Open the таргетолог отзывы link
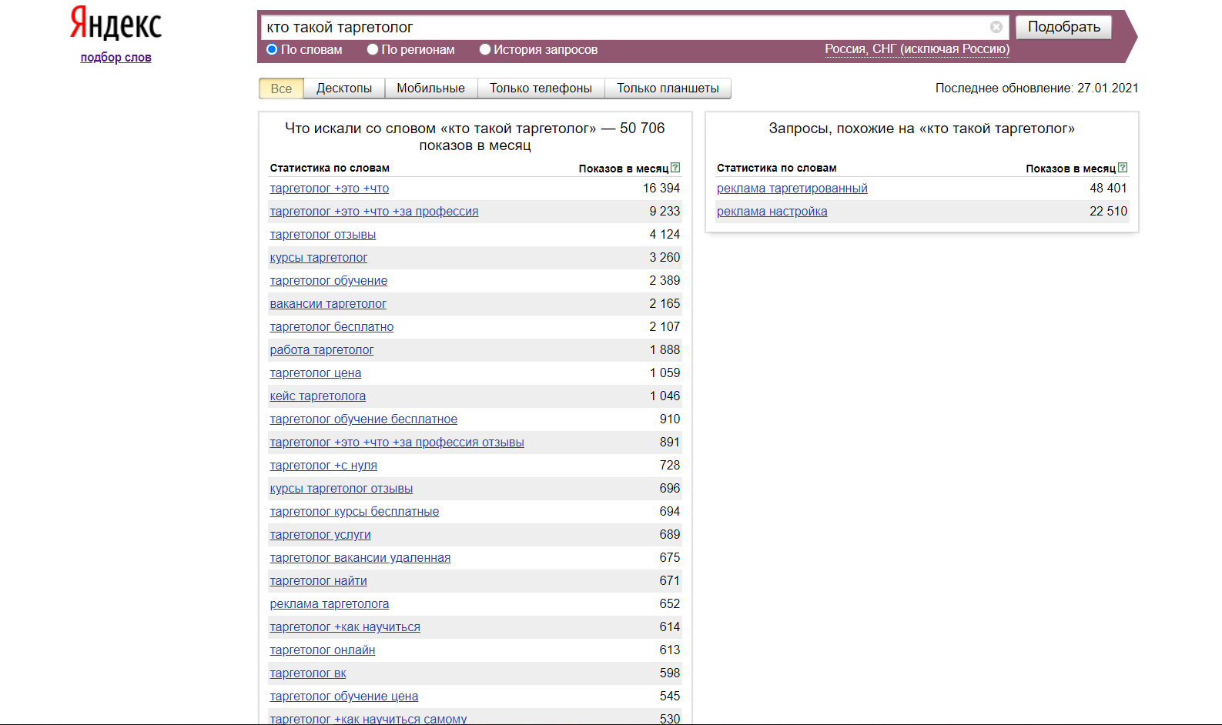 click(323, 235)
